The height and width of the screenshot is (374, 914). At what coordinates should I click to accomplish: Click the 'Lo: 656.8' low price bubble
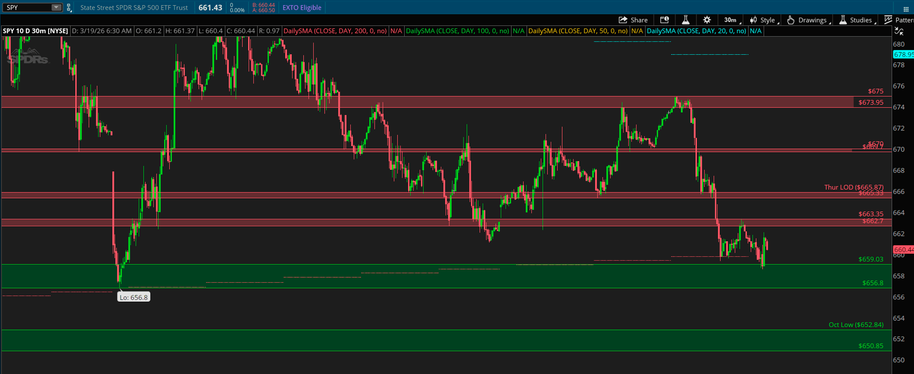coord(134,297)
